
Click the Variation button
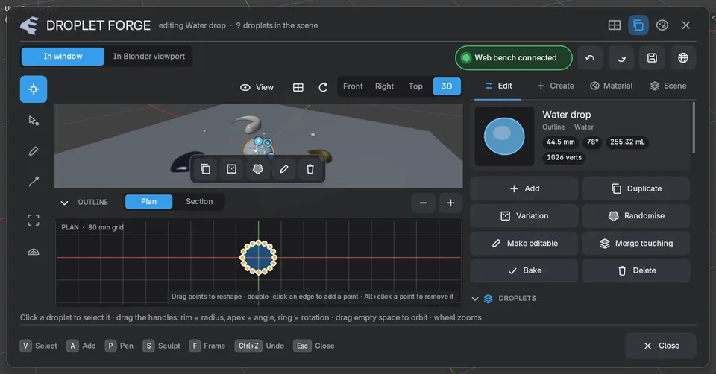coord(524,216)
